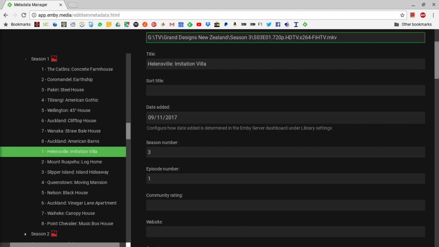Open a new browser tab
This screenshot has width=439, height=247.
[73, 5]
